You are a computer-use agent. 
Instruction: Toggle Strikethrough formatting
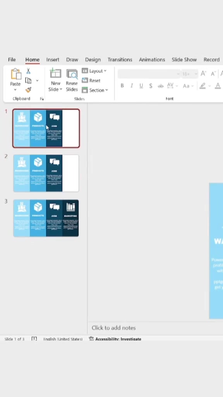pos(160,86)
